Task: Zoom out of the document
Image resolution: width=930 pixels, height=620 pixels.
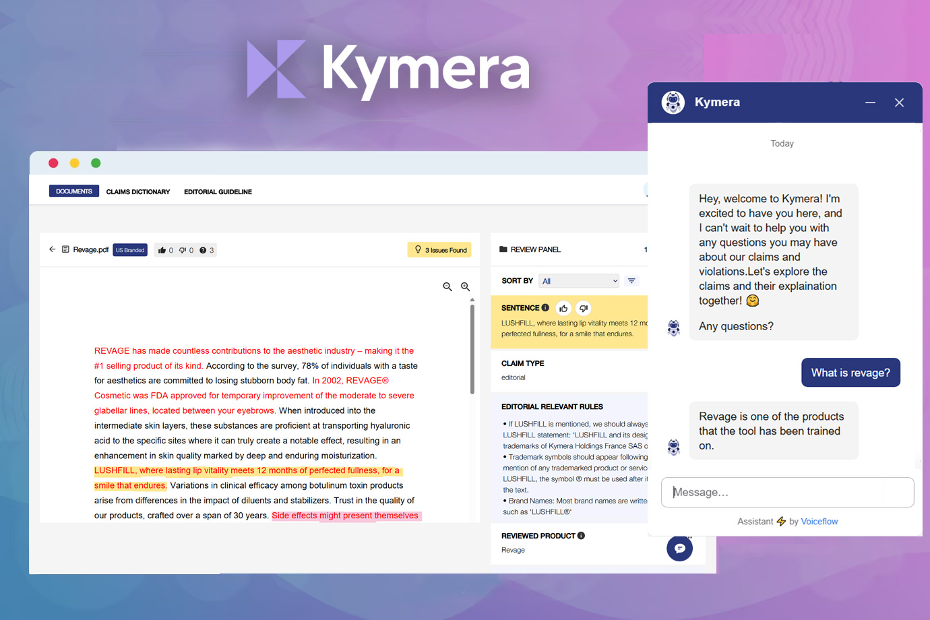Action: point(447,286)
